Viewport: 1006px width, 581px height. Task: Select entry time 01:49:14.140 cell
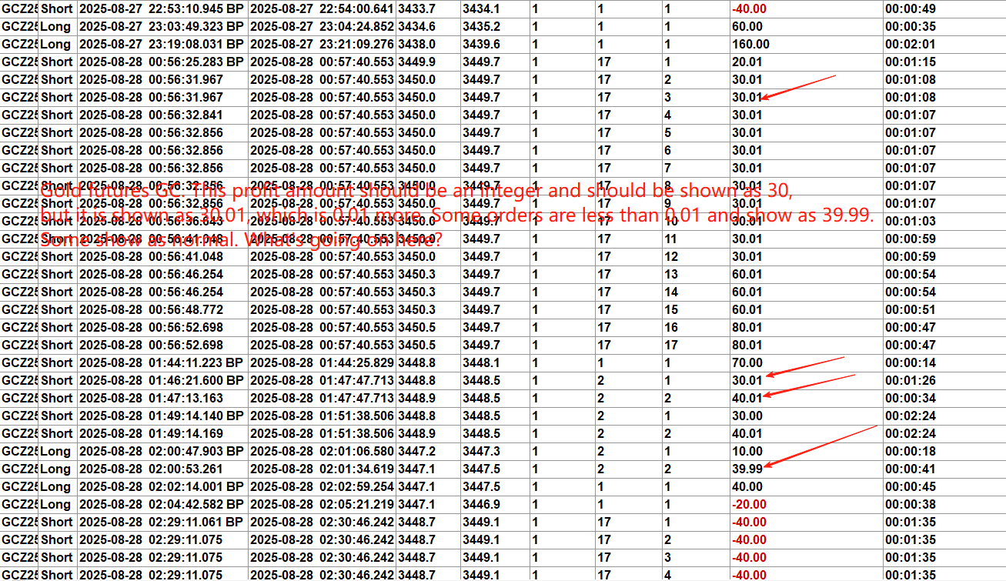click(162, 416)
